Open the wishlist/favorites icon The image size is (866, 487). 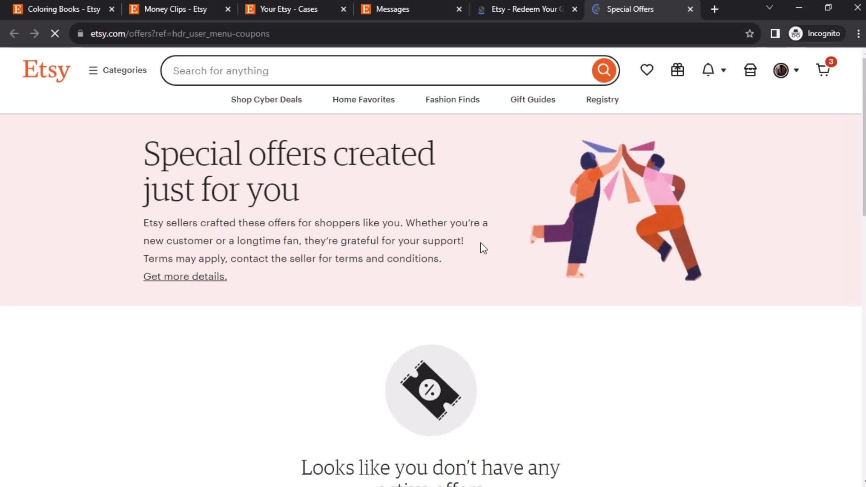pos(646,70)
